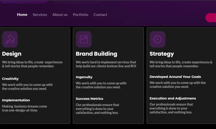
Task: Click the 'one-design-at-time' description text
Action: pos(24,108)
